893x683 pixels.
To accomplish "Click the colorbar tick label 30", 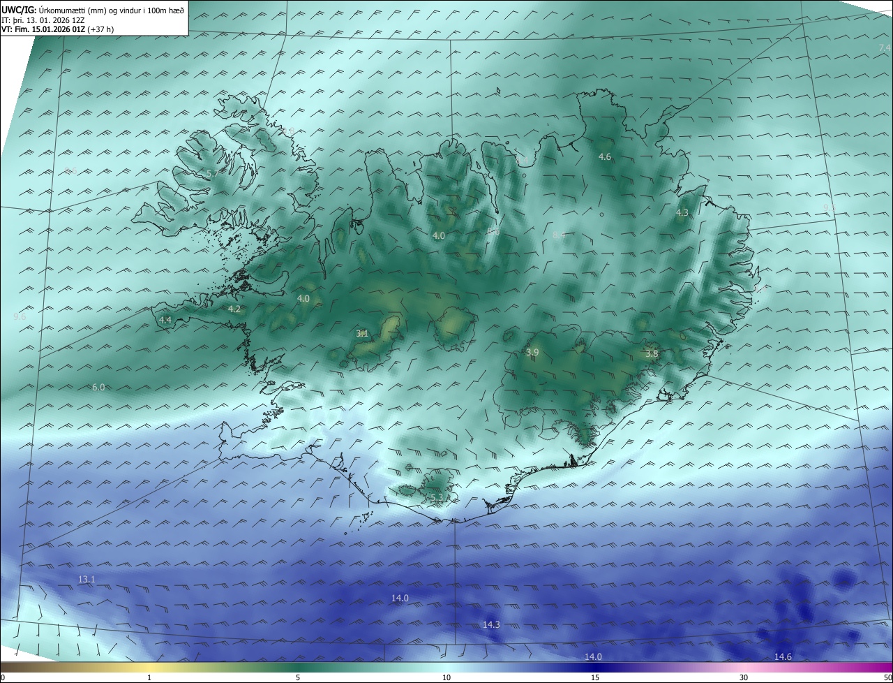I will tap(744, 678).
